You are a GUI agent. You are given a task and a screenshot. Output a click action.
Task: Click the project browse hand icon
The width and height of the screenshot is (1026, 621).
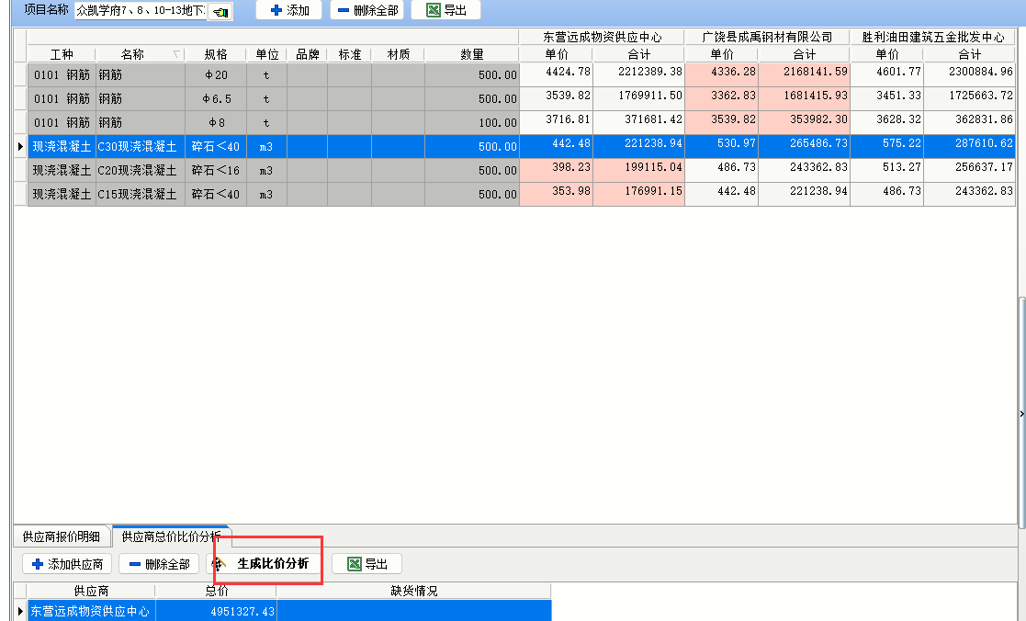pyautogui.click(x=220, y=11)
